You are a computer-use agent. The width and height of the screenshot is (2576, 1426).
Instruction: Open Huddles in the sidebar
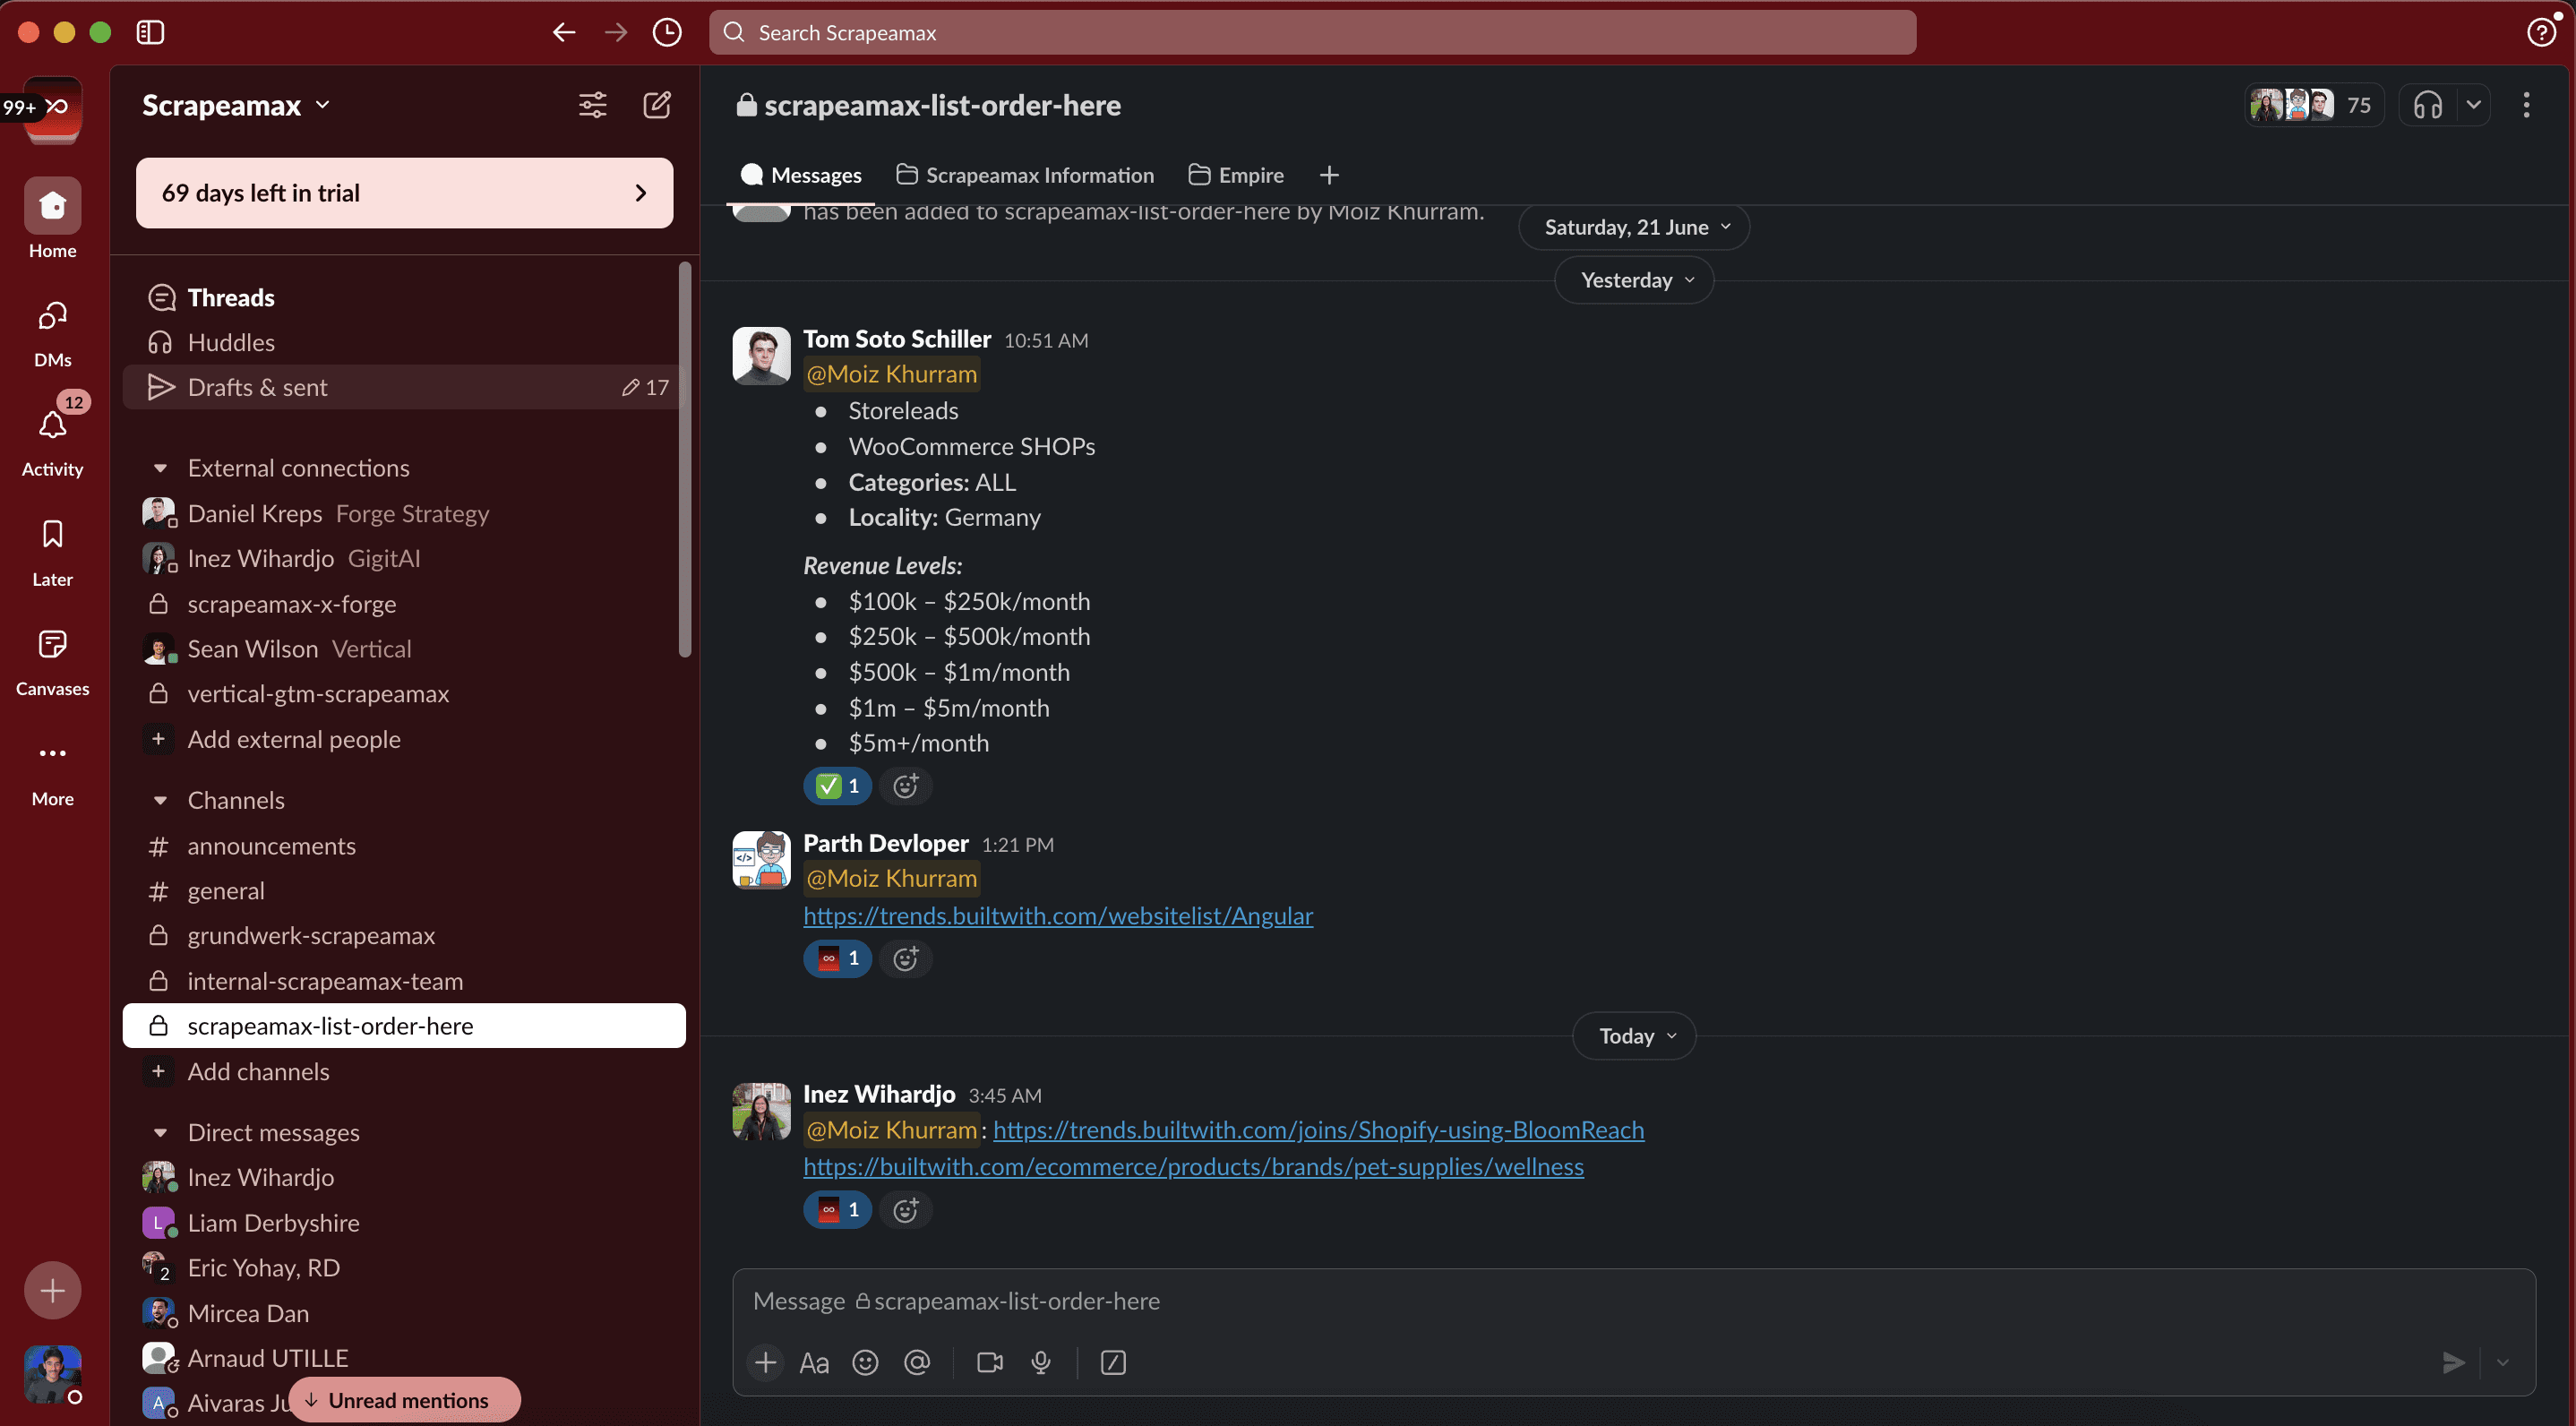[404, 342]
